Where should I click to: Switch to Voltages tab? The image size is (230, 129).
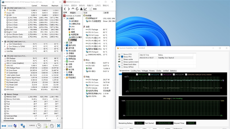pyautogui.click(x=145, y=71)
